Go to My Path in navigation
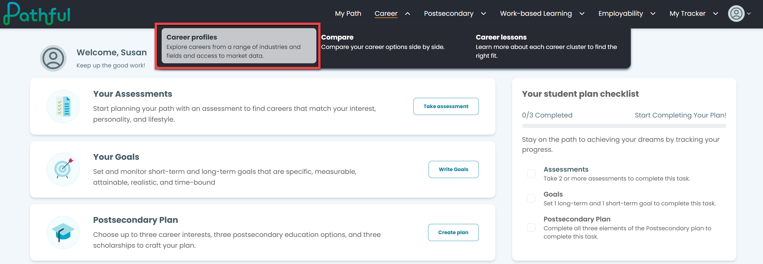The height and width of the screenshot is (264, 763). pyautogui.click(x=348, y=14)
